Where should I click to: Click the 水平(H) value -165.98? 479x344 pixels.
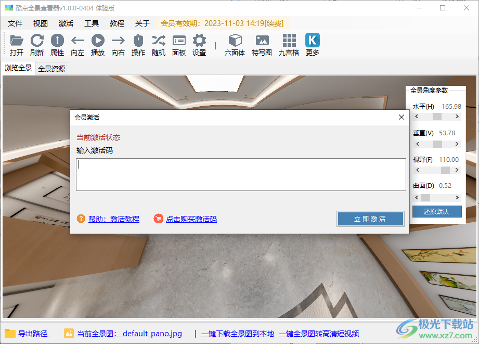(x=450, y=106)
